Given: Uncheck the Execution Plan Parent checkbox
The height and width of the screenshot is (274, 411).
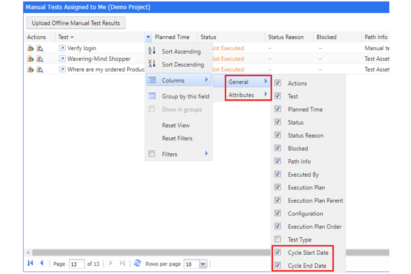Looking at the screenshot, I should [277, 200].
